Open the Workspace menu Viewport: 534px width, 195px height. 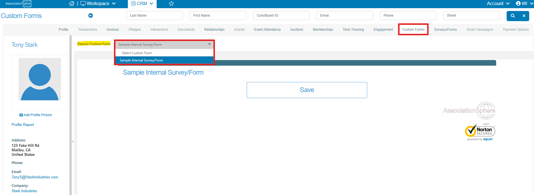pyautogui.click(x=98, y=3)
